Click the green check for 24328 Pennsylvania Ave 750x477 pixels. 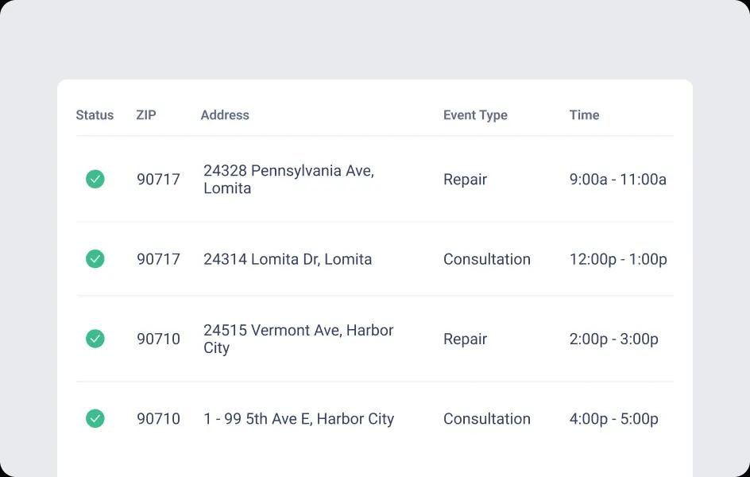tap(95, 179)
